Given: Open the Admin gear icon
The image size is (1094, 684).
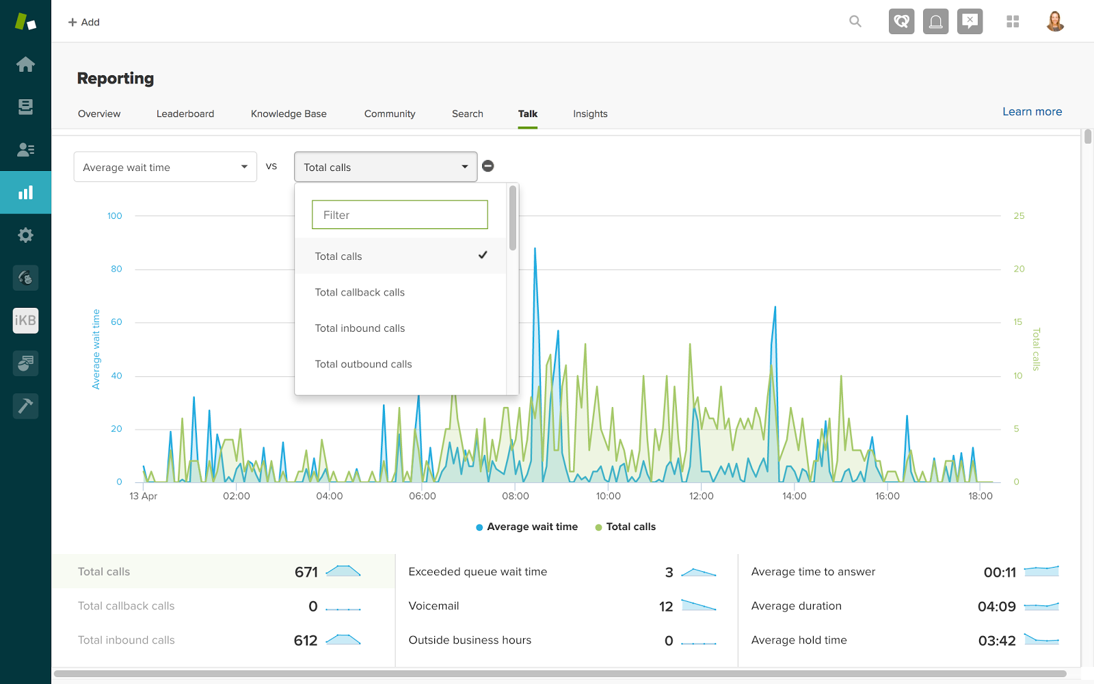Looking at the screenshot, I should 25,235.
